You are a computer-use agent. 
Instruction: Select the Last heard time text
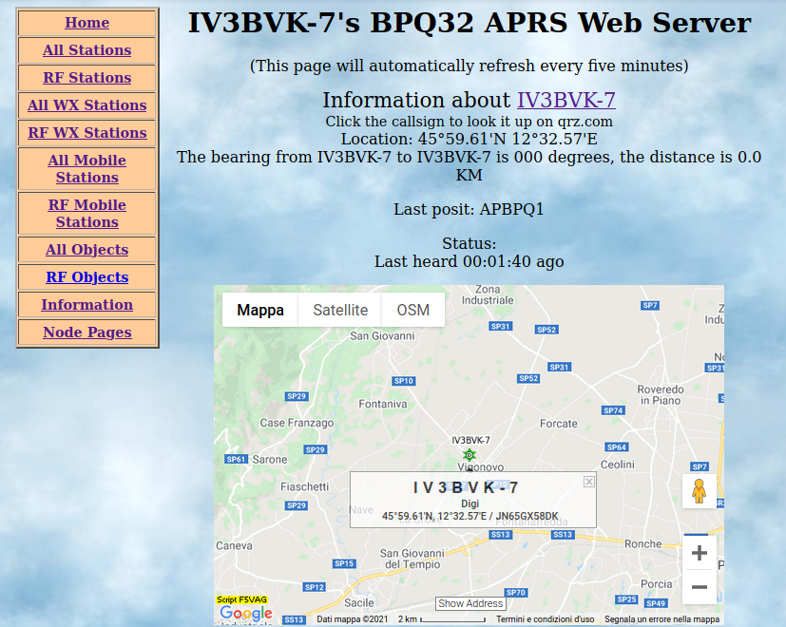coord(469,261)
